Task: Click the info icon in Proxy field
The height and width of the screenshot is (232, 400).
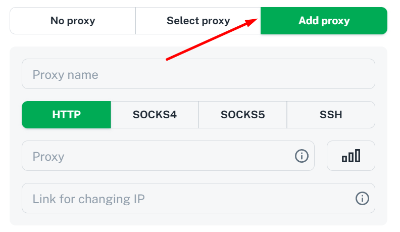Action: tap(302, 156)
